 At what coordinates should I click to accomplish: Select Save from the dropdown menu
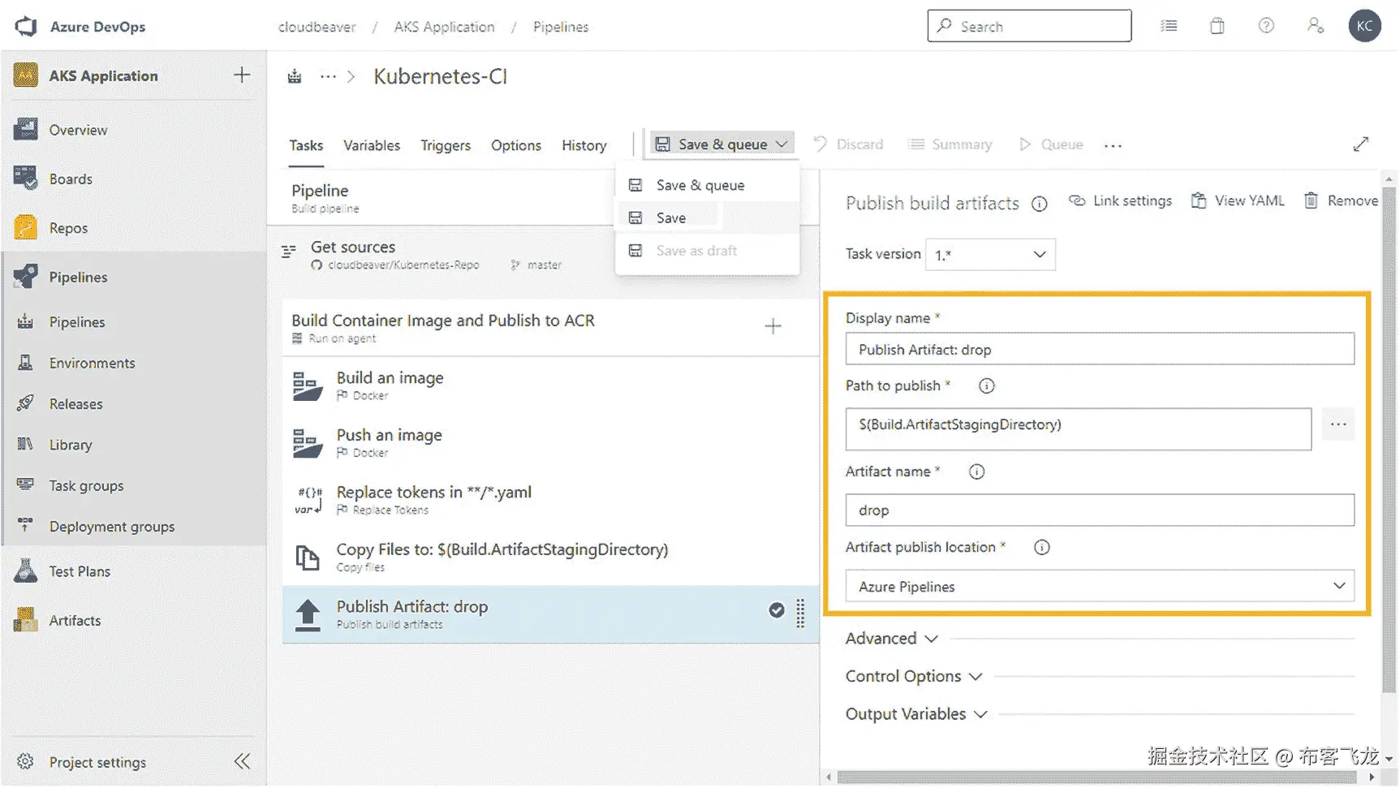671,217
